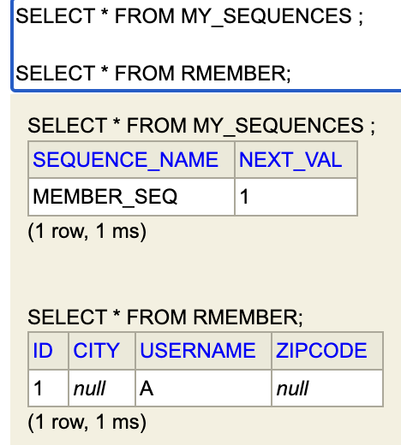
Task: Select the null ZIPCODE cell
Action: click(x=327, y=389)
